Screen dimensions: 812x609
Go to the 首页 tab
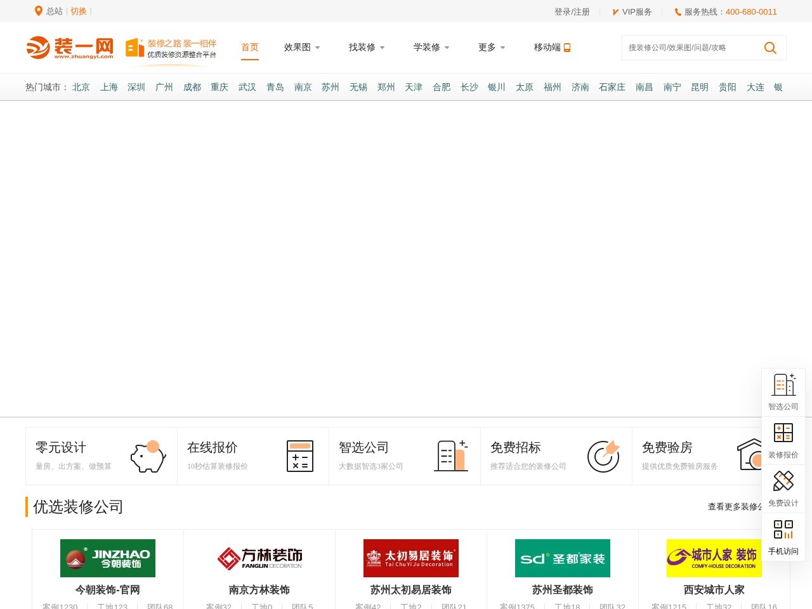pos(250,48)
